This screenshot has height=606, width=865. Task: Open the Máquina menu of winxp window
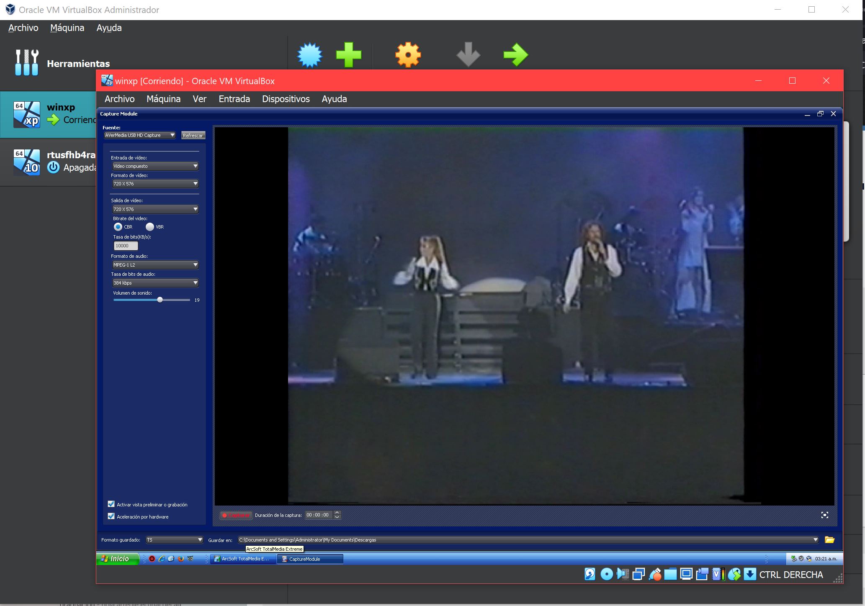(163, 99)
